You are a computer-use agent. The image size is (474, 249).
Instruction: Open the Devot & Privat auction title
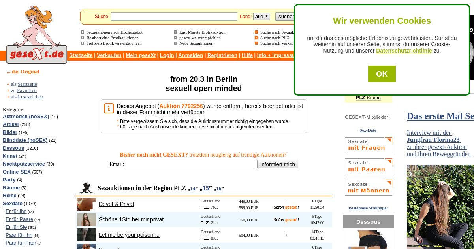pos(116,204)
